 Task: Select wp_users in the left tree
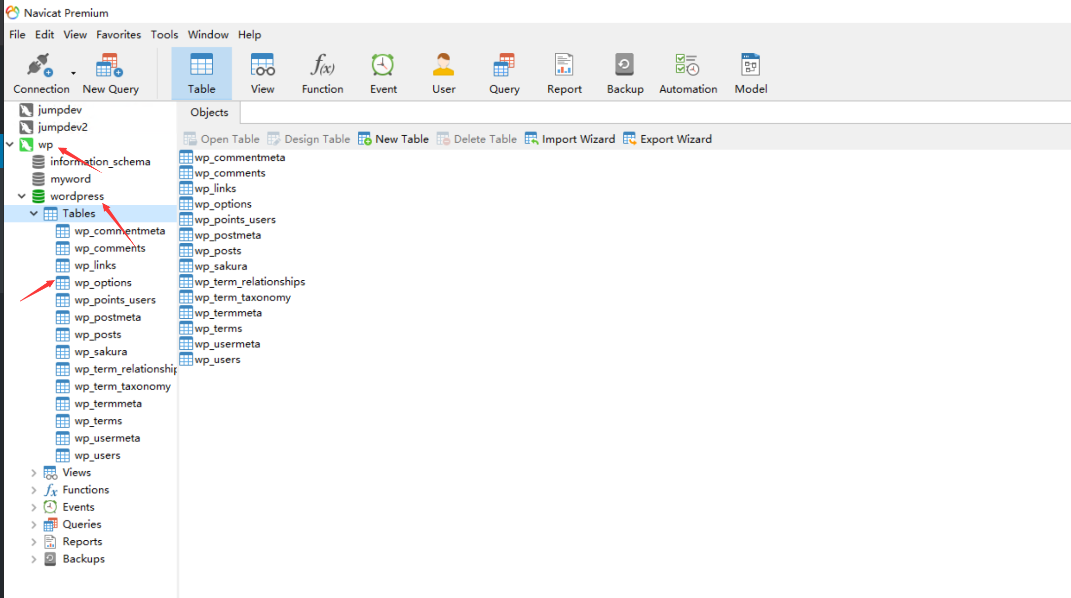tap(97, 455)
